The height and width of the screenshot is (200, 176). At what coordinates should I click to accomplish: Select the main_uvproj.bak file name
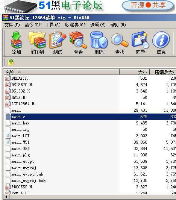tap(29, 180)
